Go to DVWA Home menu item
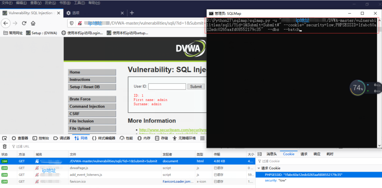Image resolution: width=382 pixels, height=188 pixels. [x=92, y=72]
